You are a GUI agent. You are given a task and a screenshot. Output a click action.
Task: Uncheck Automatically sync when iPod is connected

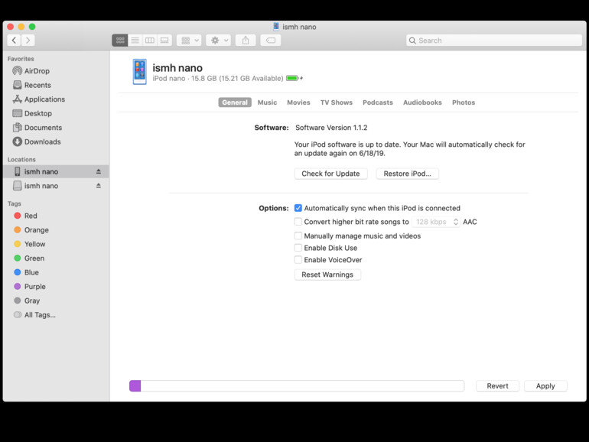click(x=298, y=208)
